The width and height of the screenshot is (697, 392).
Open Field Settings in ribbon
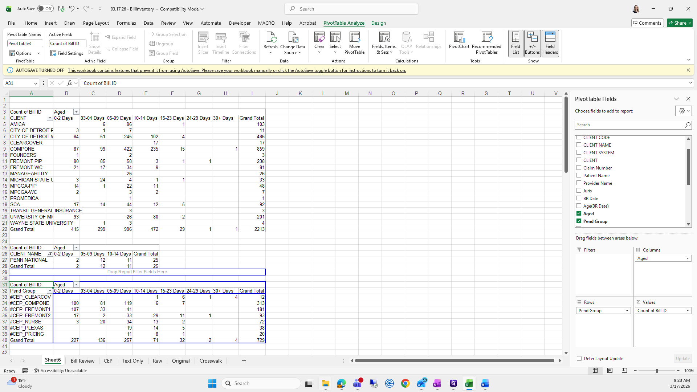67,53
